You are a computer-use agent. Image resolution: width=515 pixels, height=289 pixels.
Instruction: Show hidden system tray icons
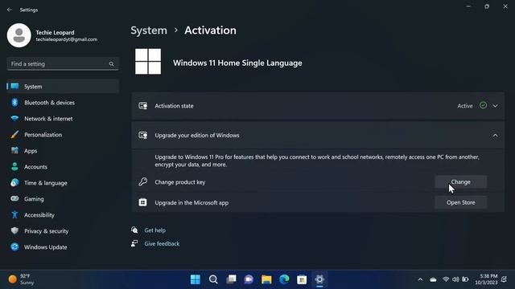pos(420,279)
